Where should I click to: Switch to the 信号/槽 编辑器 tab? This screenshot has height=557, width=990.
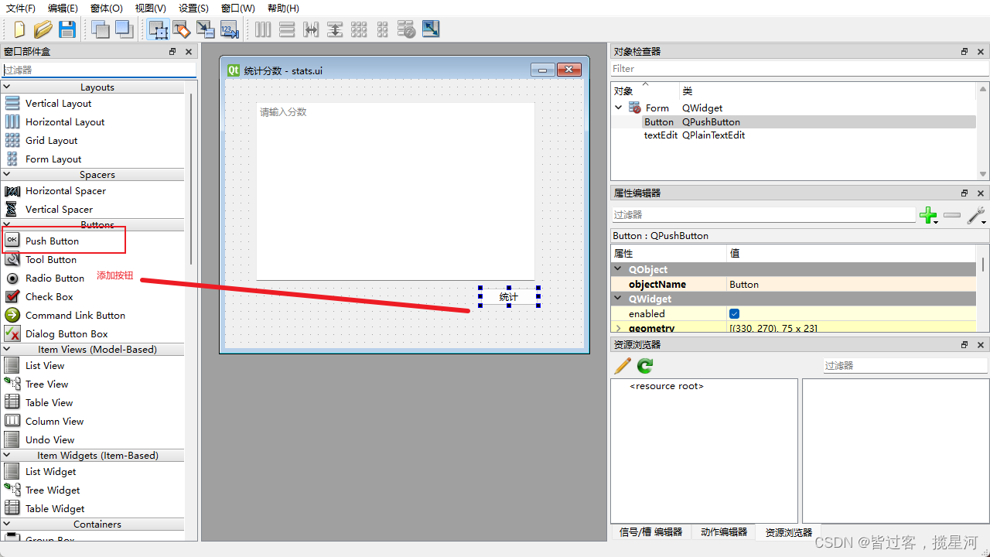pos(650,532)
